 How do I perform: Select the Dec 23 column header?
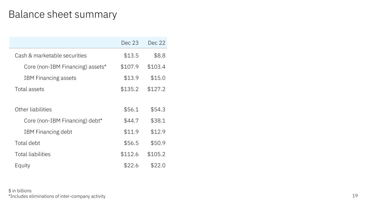point(130,43)
